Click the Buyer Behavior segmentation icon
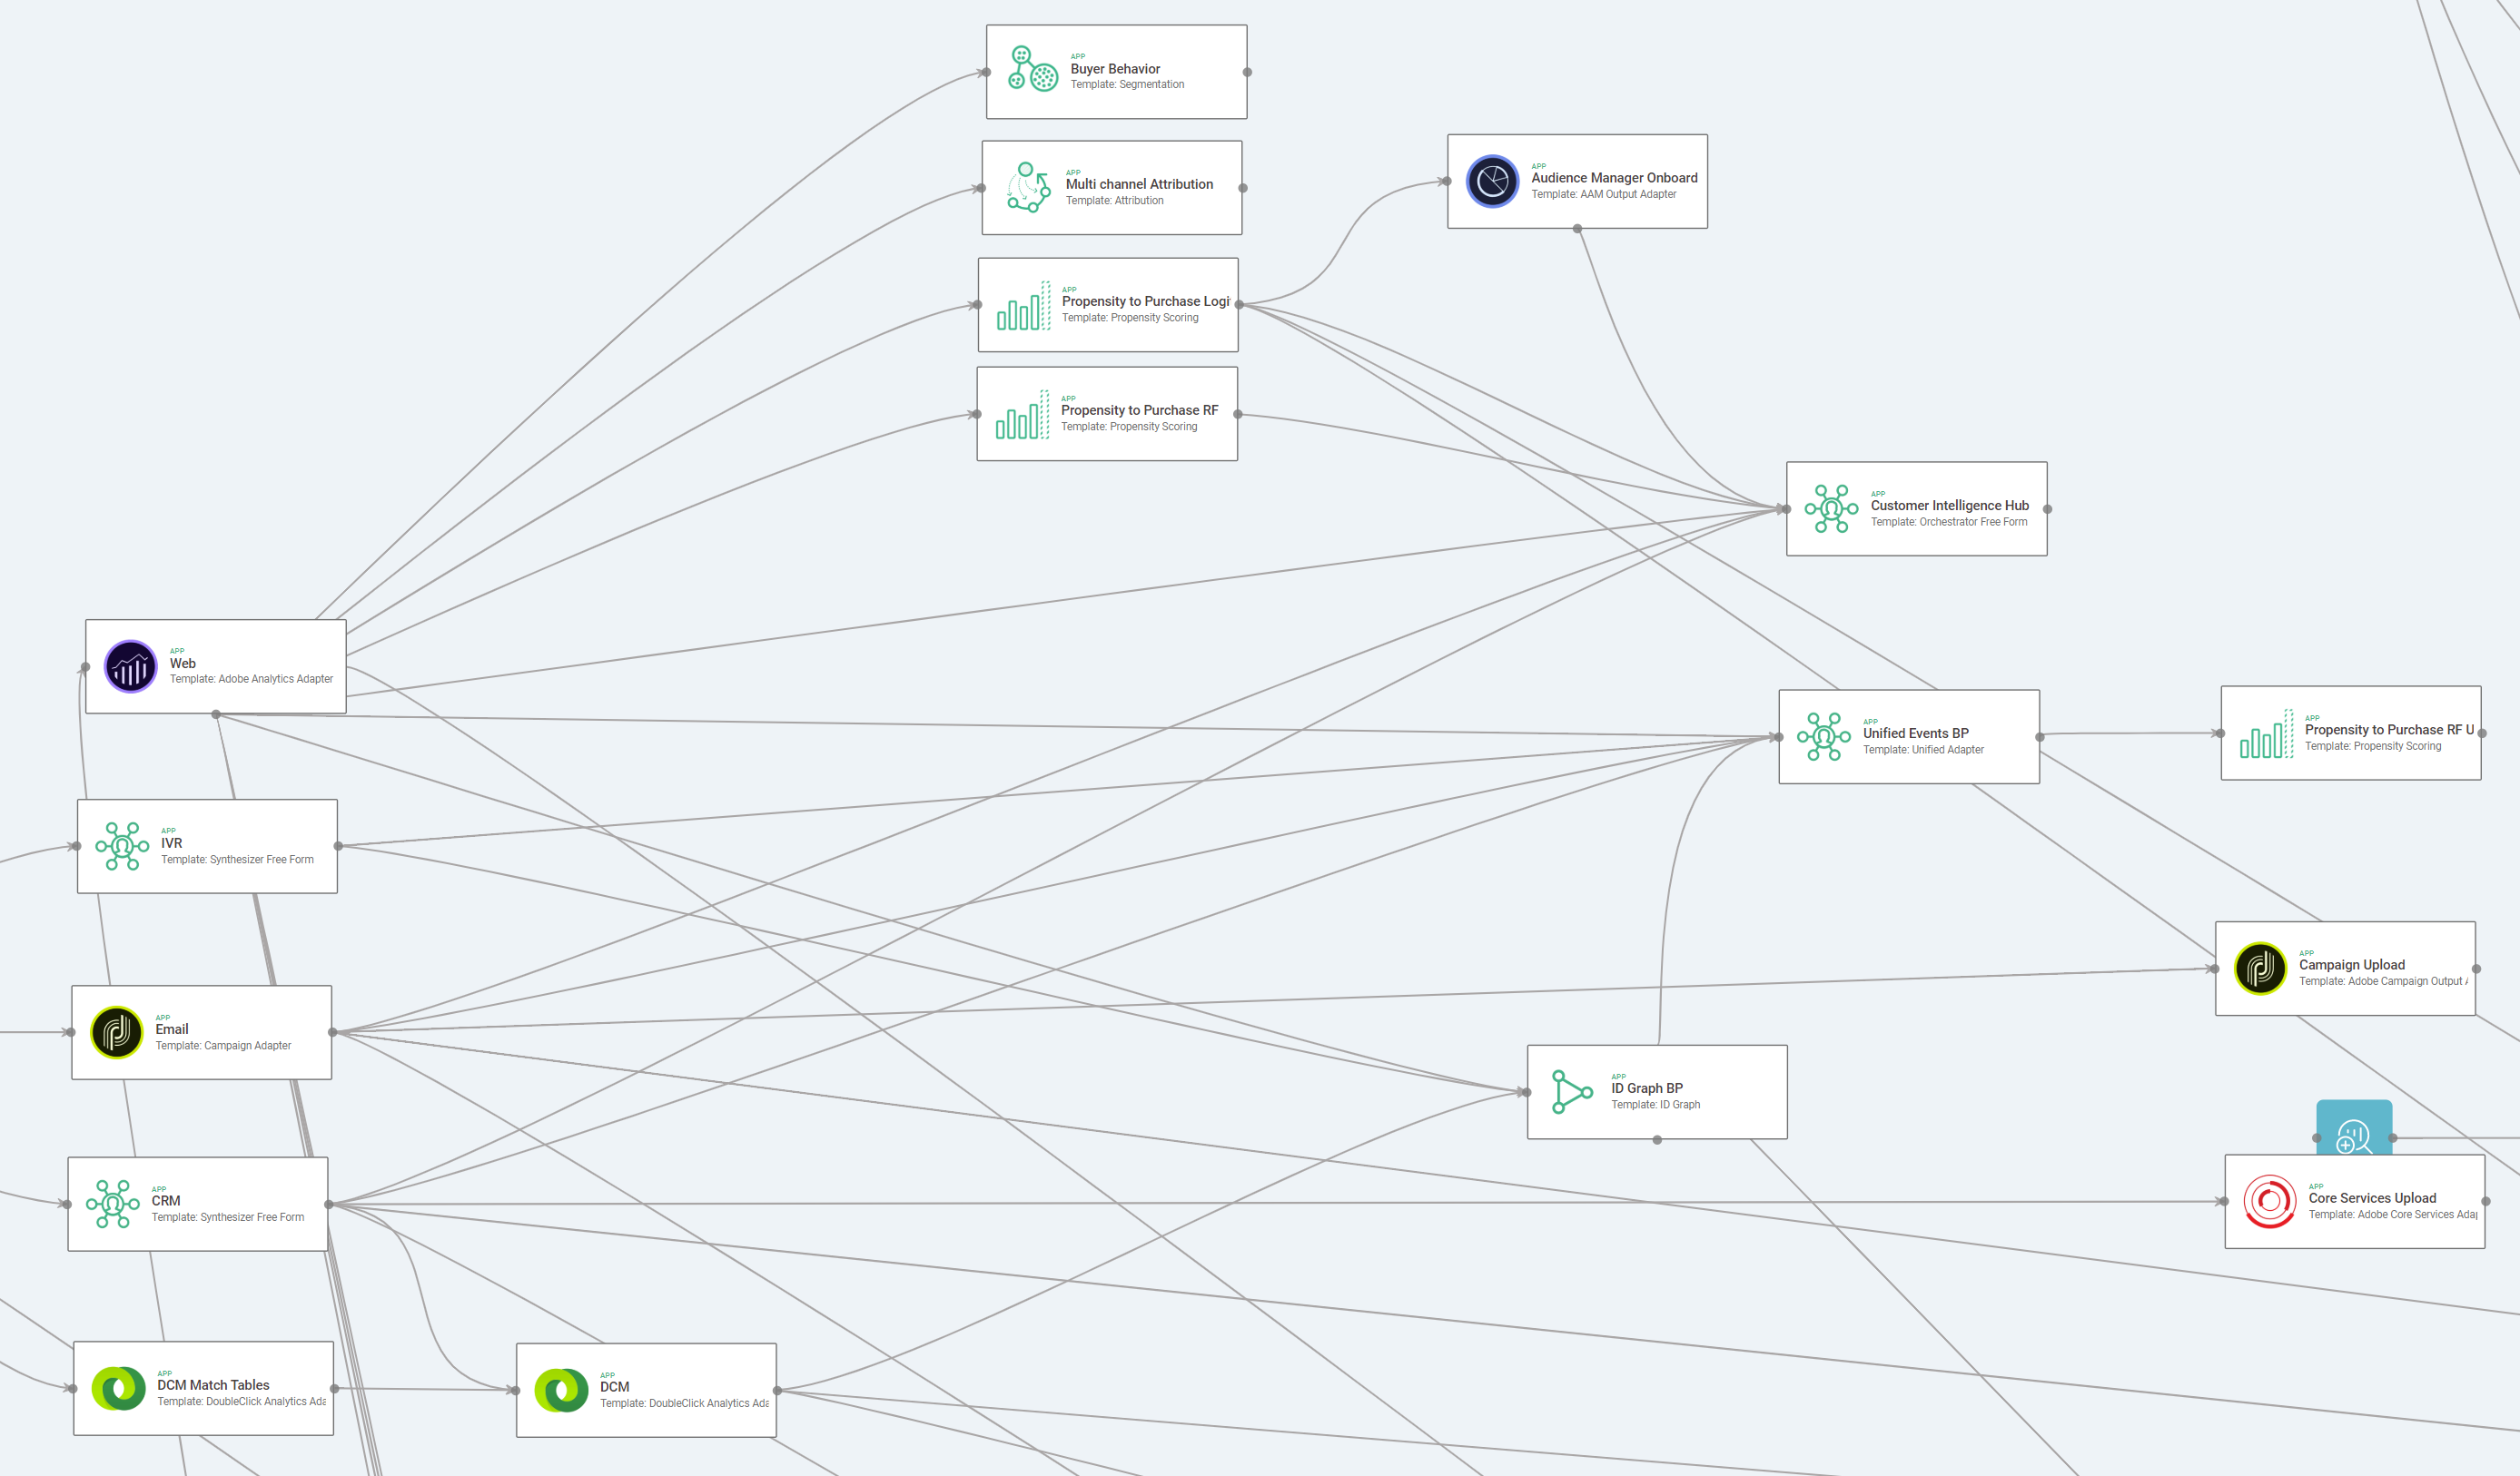2520x1476 pixels. click(1032, 70)
